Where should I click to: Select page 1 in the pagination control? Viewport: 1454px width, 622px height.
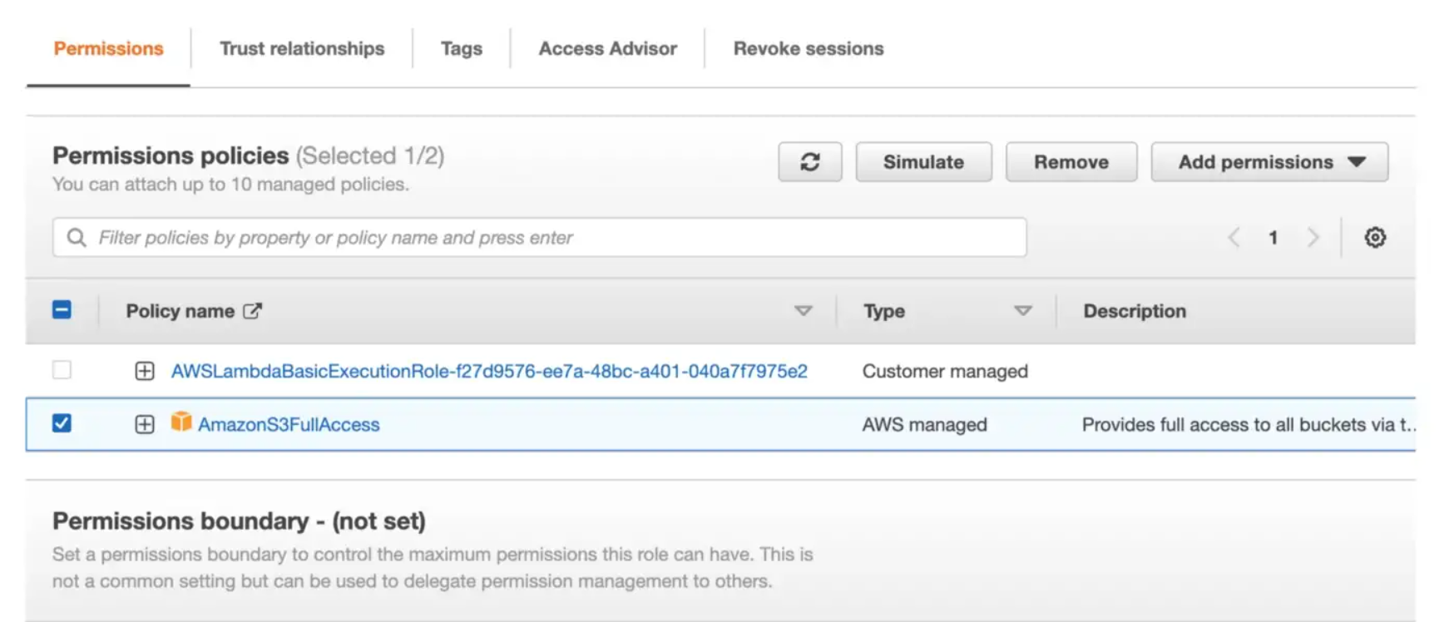[1273, 238]
